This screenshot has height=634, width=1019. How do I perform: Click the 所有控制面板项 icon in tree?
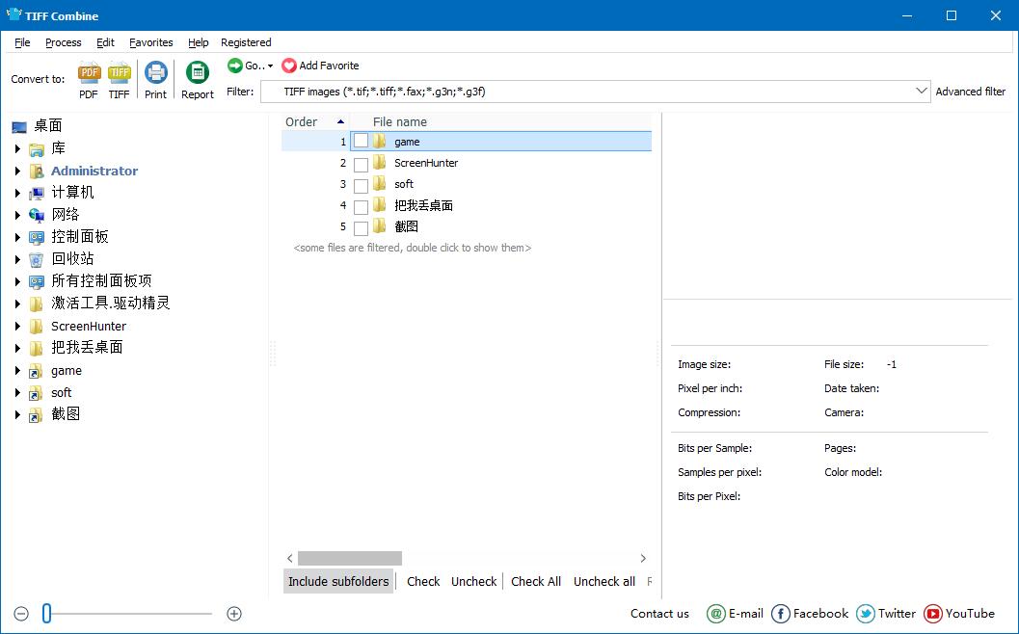point(37,281)
